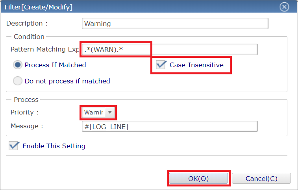The image size is (298, 190).
Task: Click the Description text field containing Warning
Action: [x=175, y=24]
